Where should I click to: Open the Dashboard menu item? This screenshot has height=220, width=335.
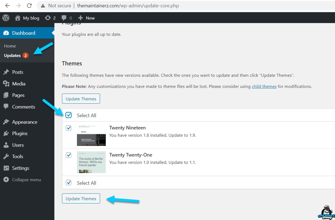[27, 33]
